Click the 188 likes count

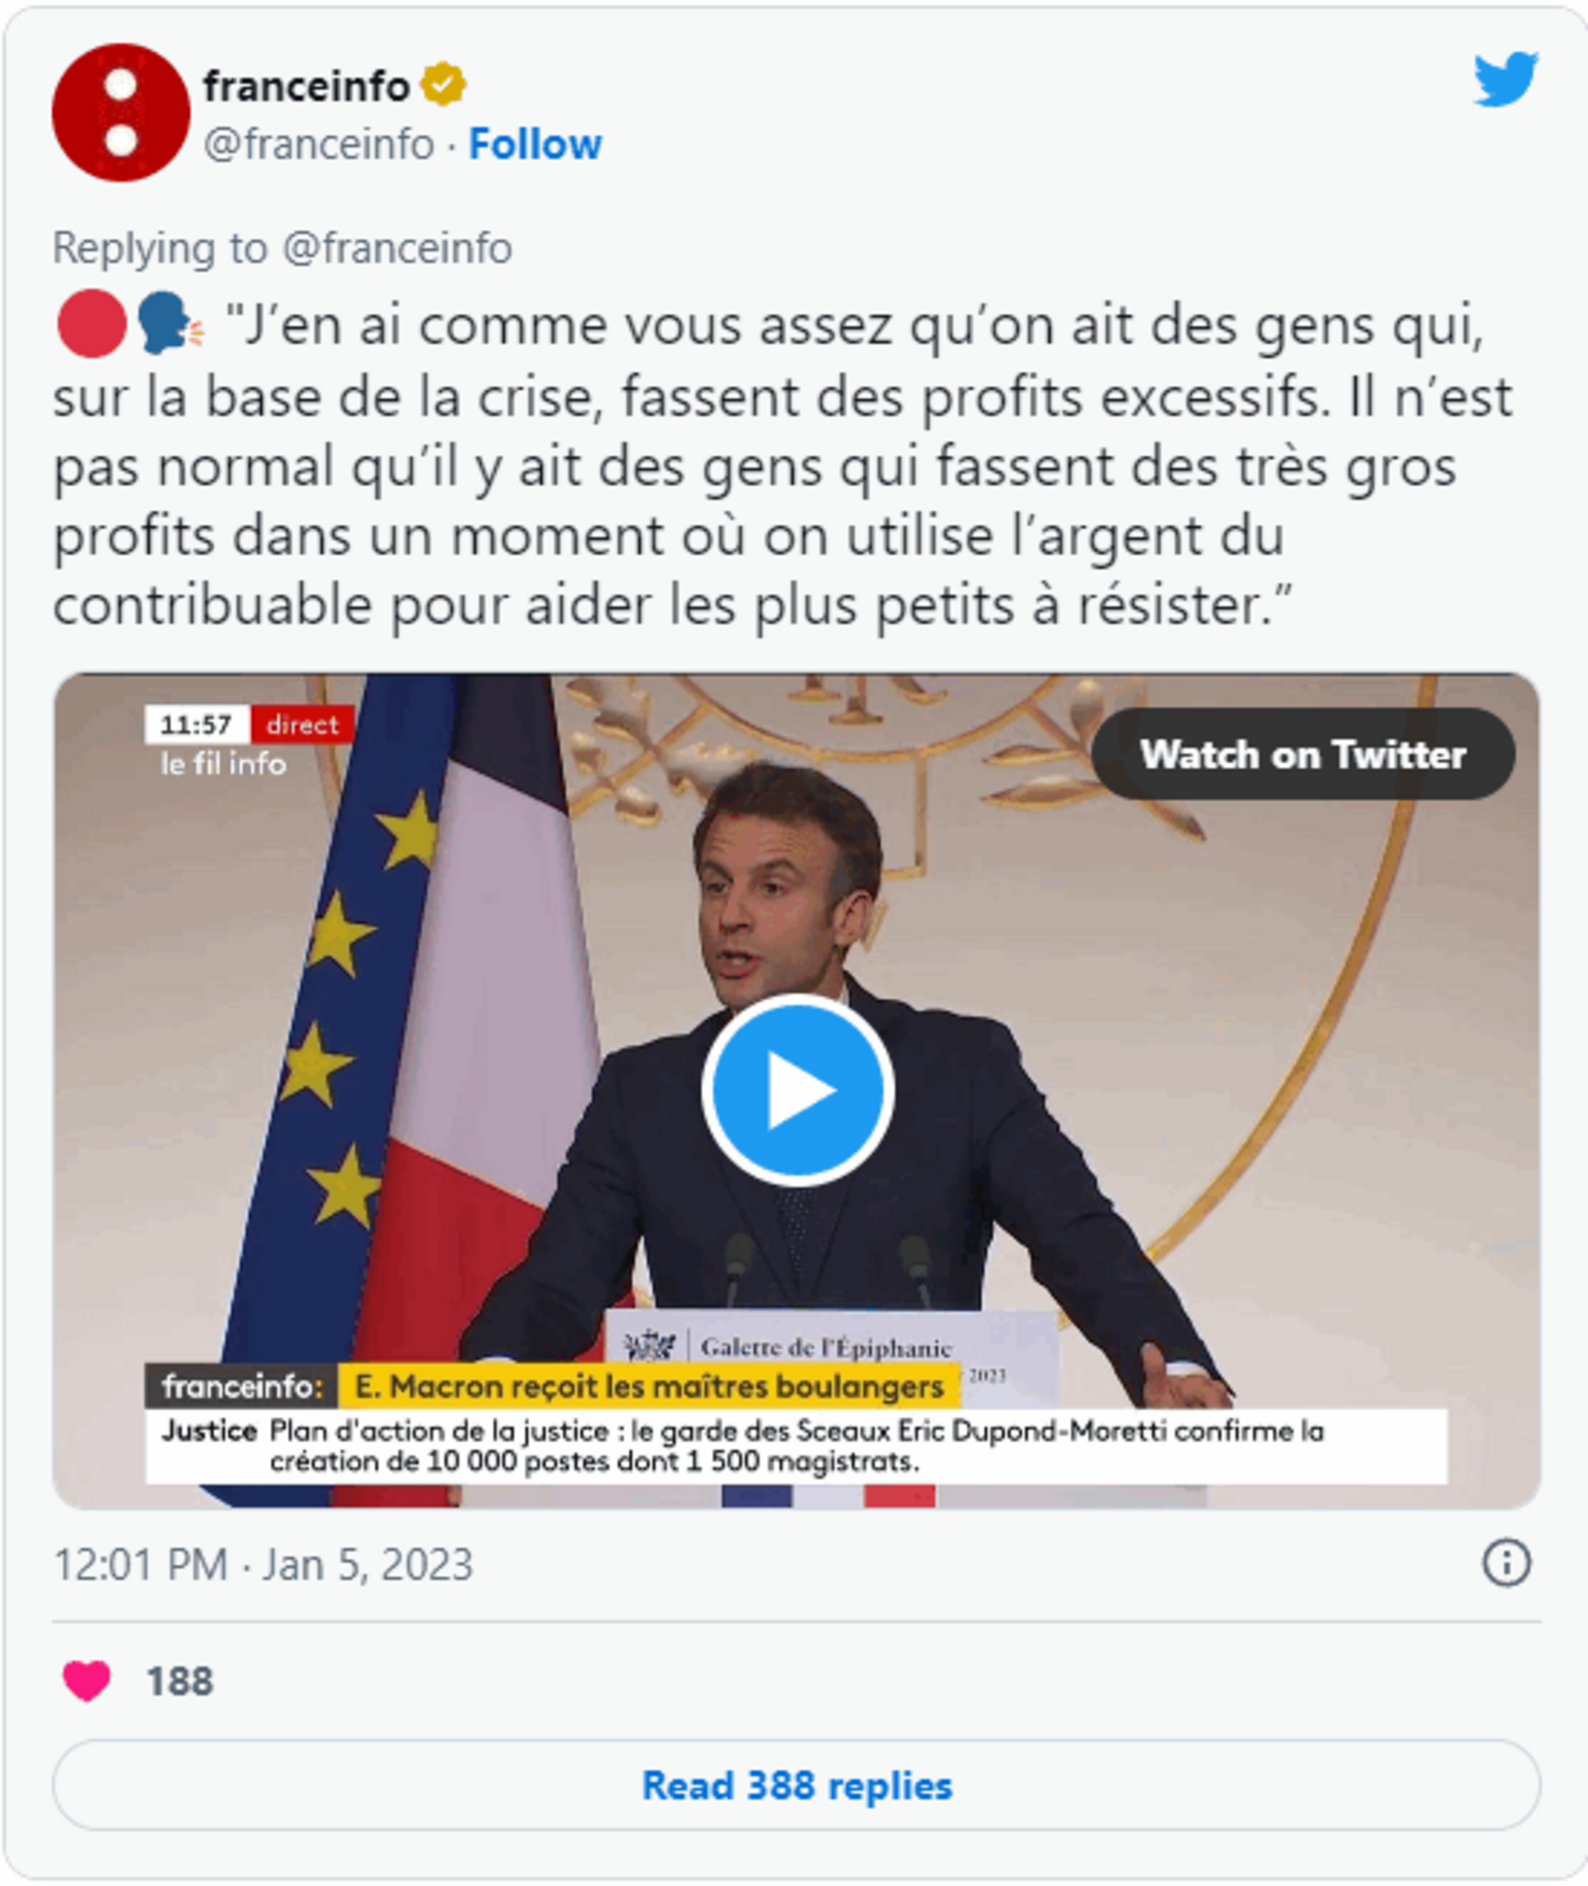pyautogui.click(x=180, y=1682)
